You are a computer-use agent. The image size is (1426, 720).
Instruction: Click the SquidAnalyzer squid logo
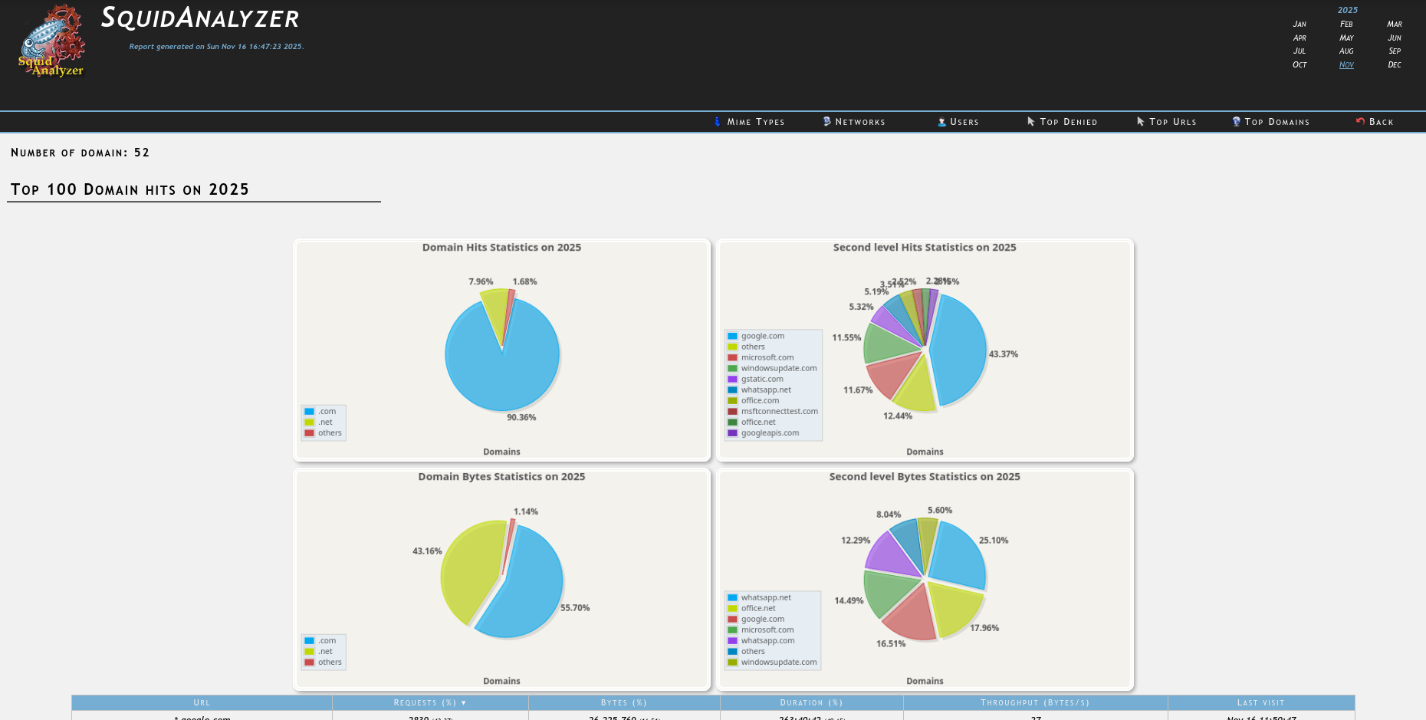click(x=51, y=41)
